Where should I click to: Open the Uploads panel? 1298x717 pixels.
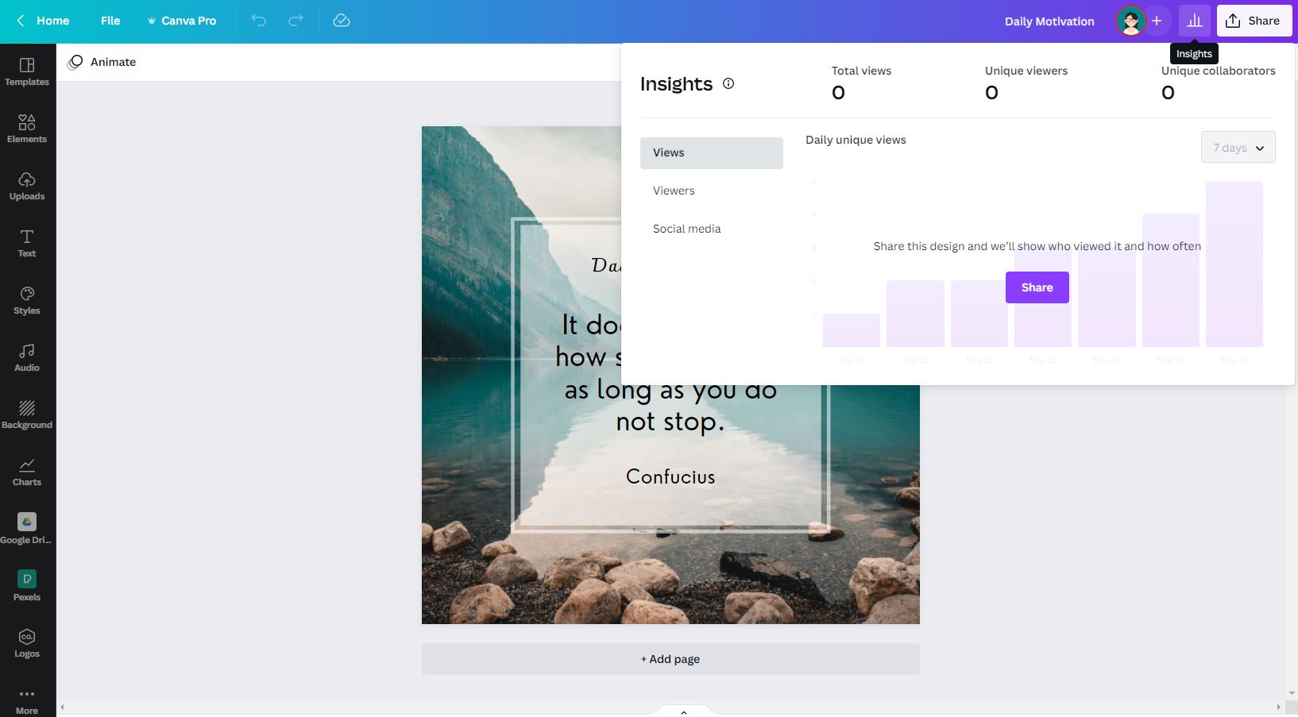27,186
